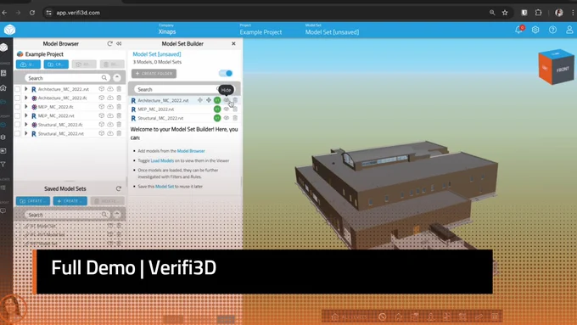Check the box for Architecture_MC_2022.ifc
The image size is (577, 325).
[x=17, y=98]
